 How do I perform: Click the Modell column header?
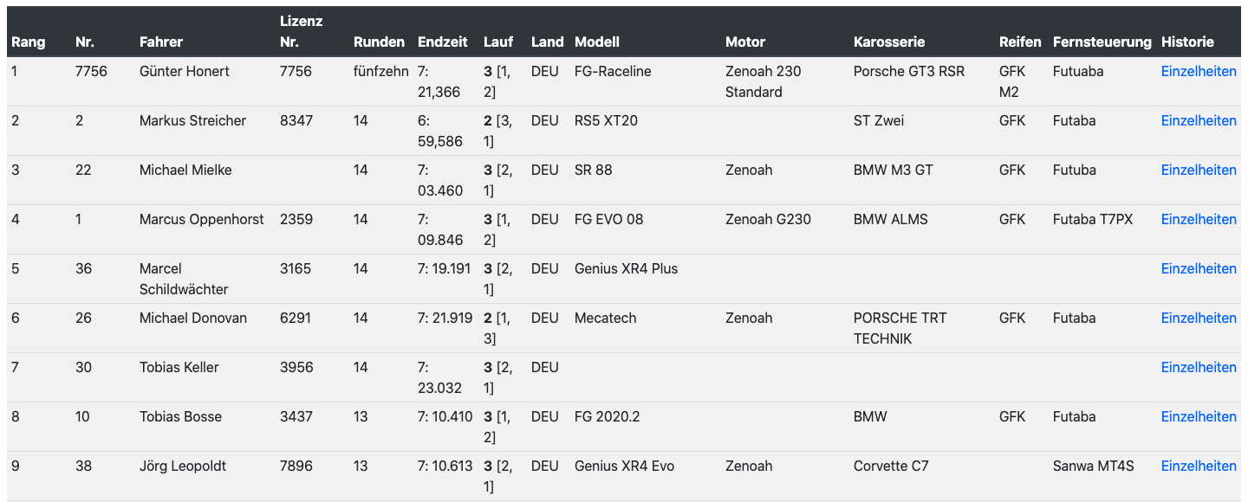click(597, 42)
